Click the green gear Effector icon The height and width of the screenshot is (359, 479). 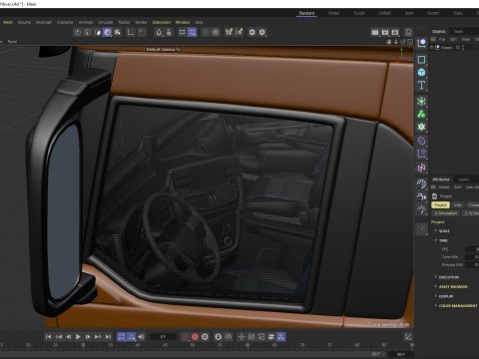point(421,127)
